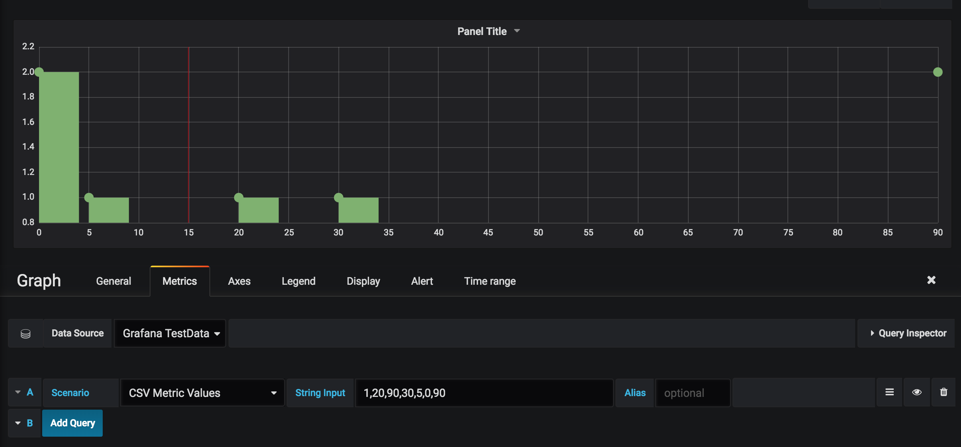Delete query A with trash icon
The width and height of the screenshot is (961, 447).
(x=943, y=393)
